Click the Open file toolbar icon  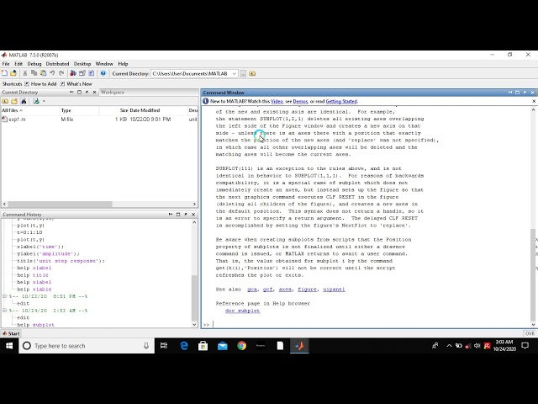[13, 73]
